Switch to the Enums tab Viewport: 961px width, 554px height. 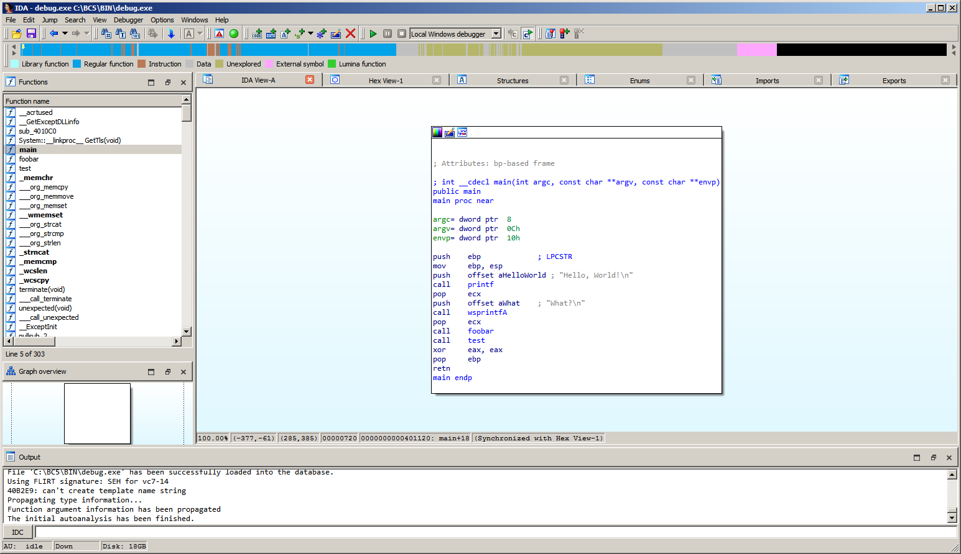(640, 81)
